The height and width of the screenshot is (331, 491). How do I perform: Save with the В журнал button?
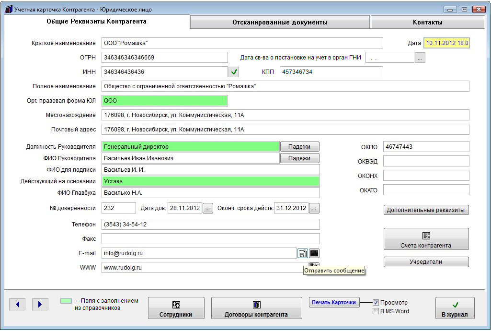(455, 308)
